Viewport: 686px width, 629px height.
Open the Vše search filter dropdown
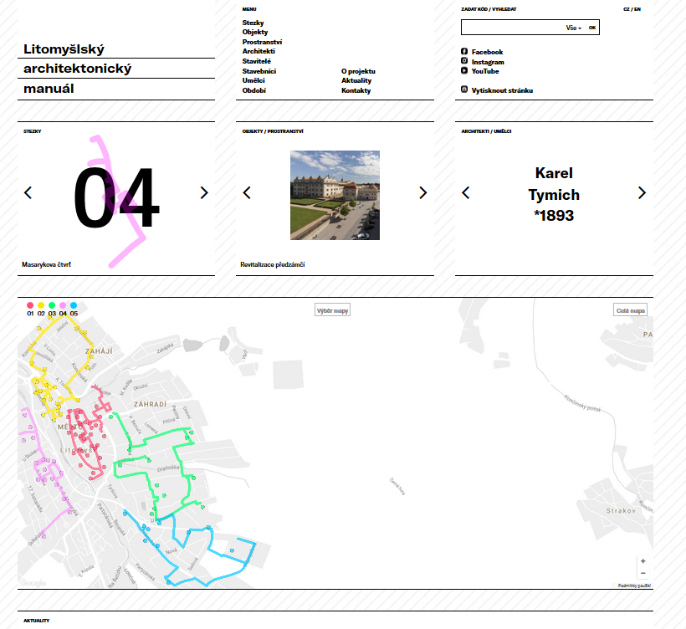click(x=574, y=28)
